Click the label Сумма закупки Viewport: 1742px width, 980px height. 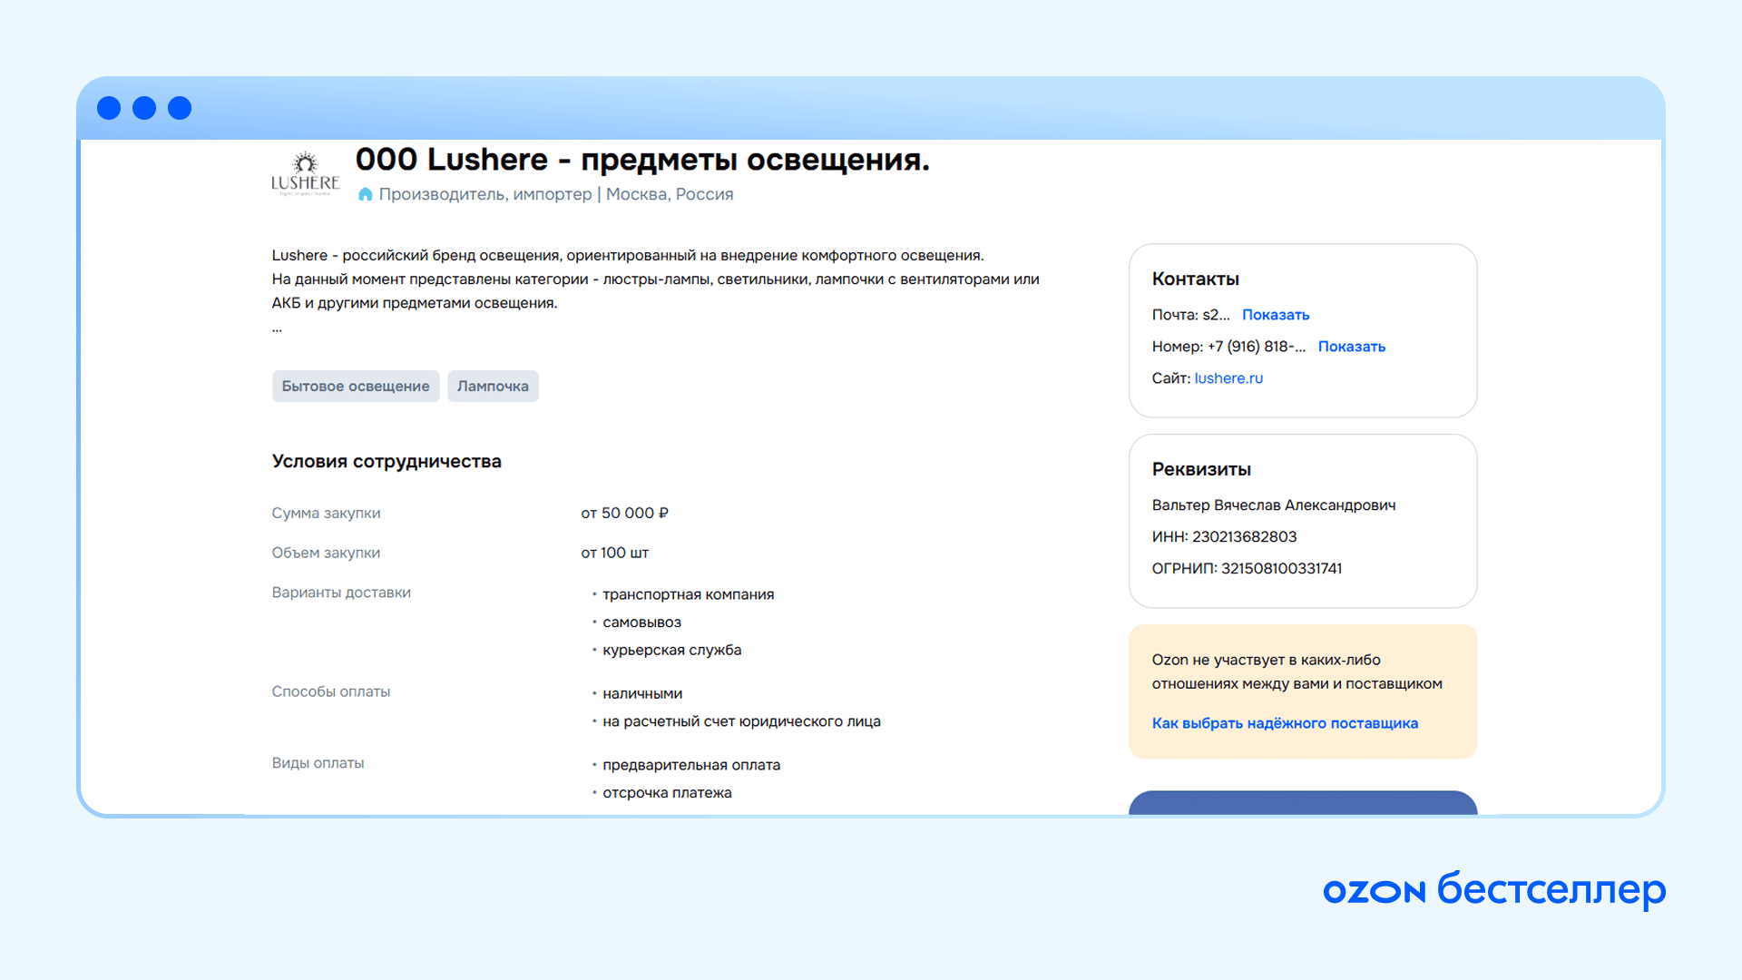pyautogui.click(x=326, y=514)
